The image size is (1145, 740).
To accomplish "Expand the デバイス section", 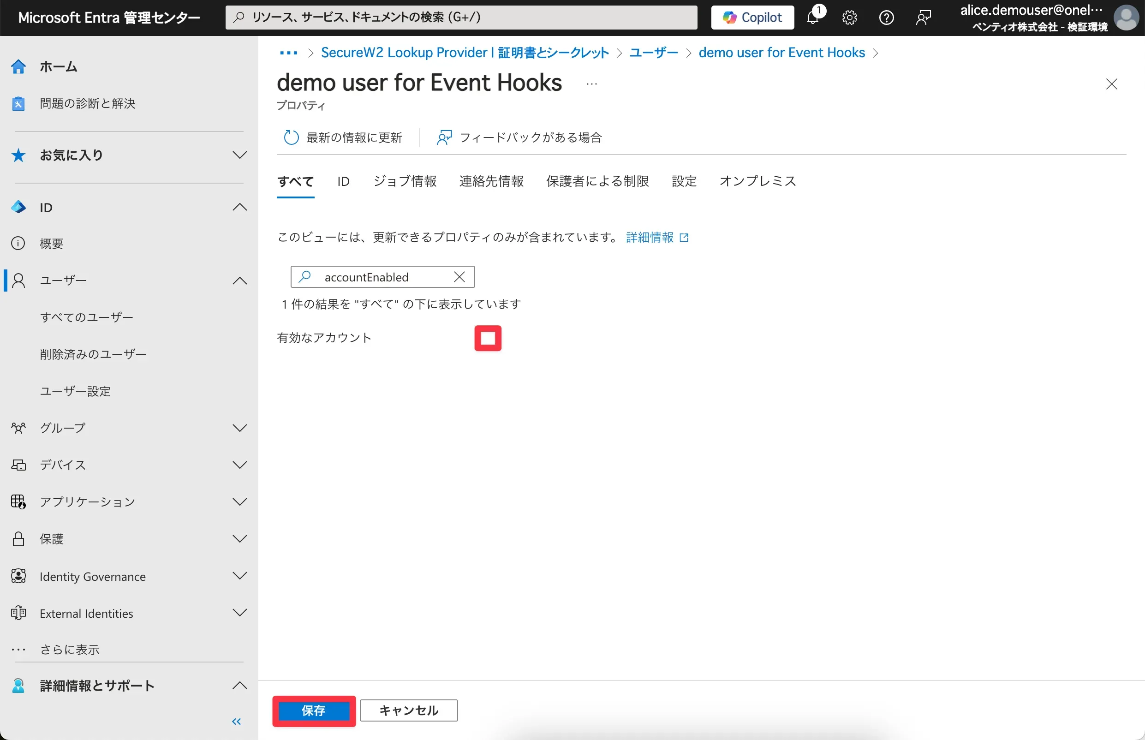I will coord(239,465).
